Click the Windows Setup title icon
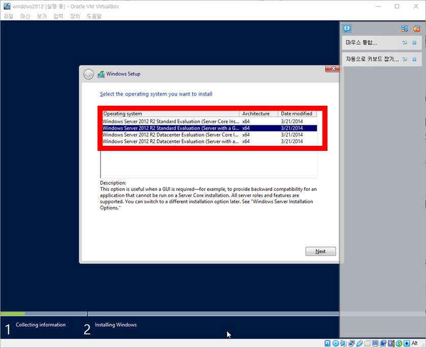 coord(101,74)
